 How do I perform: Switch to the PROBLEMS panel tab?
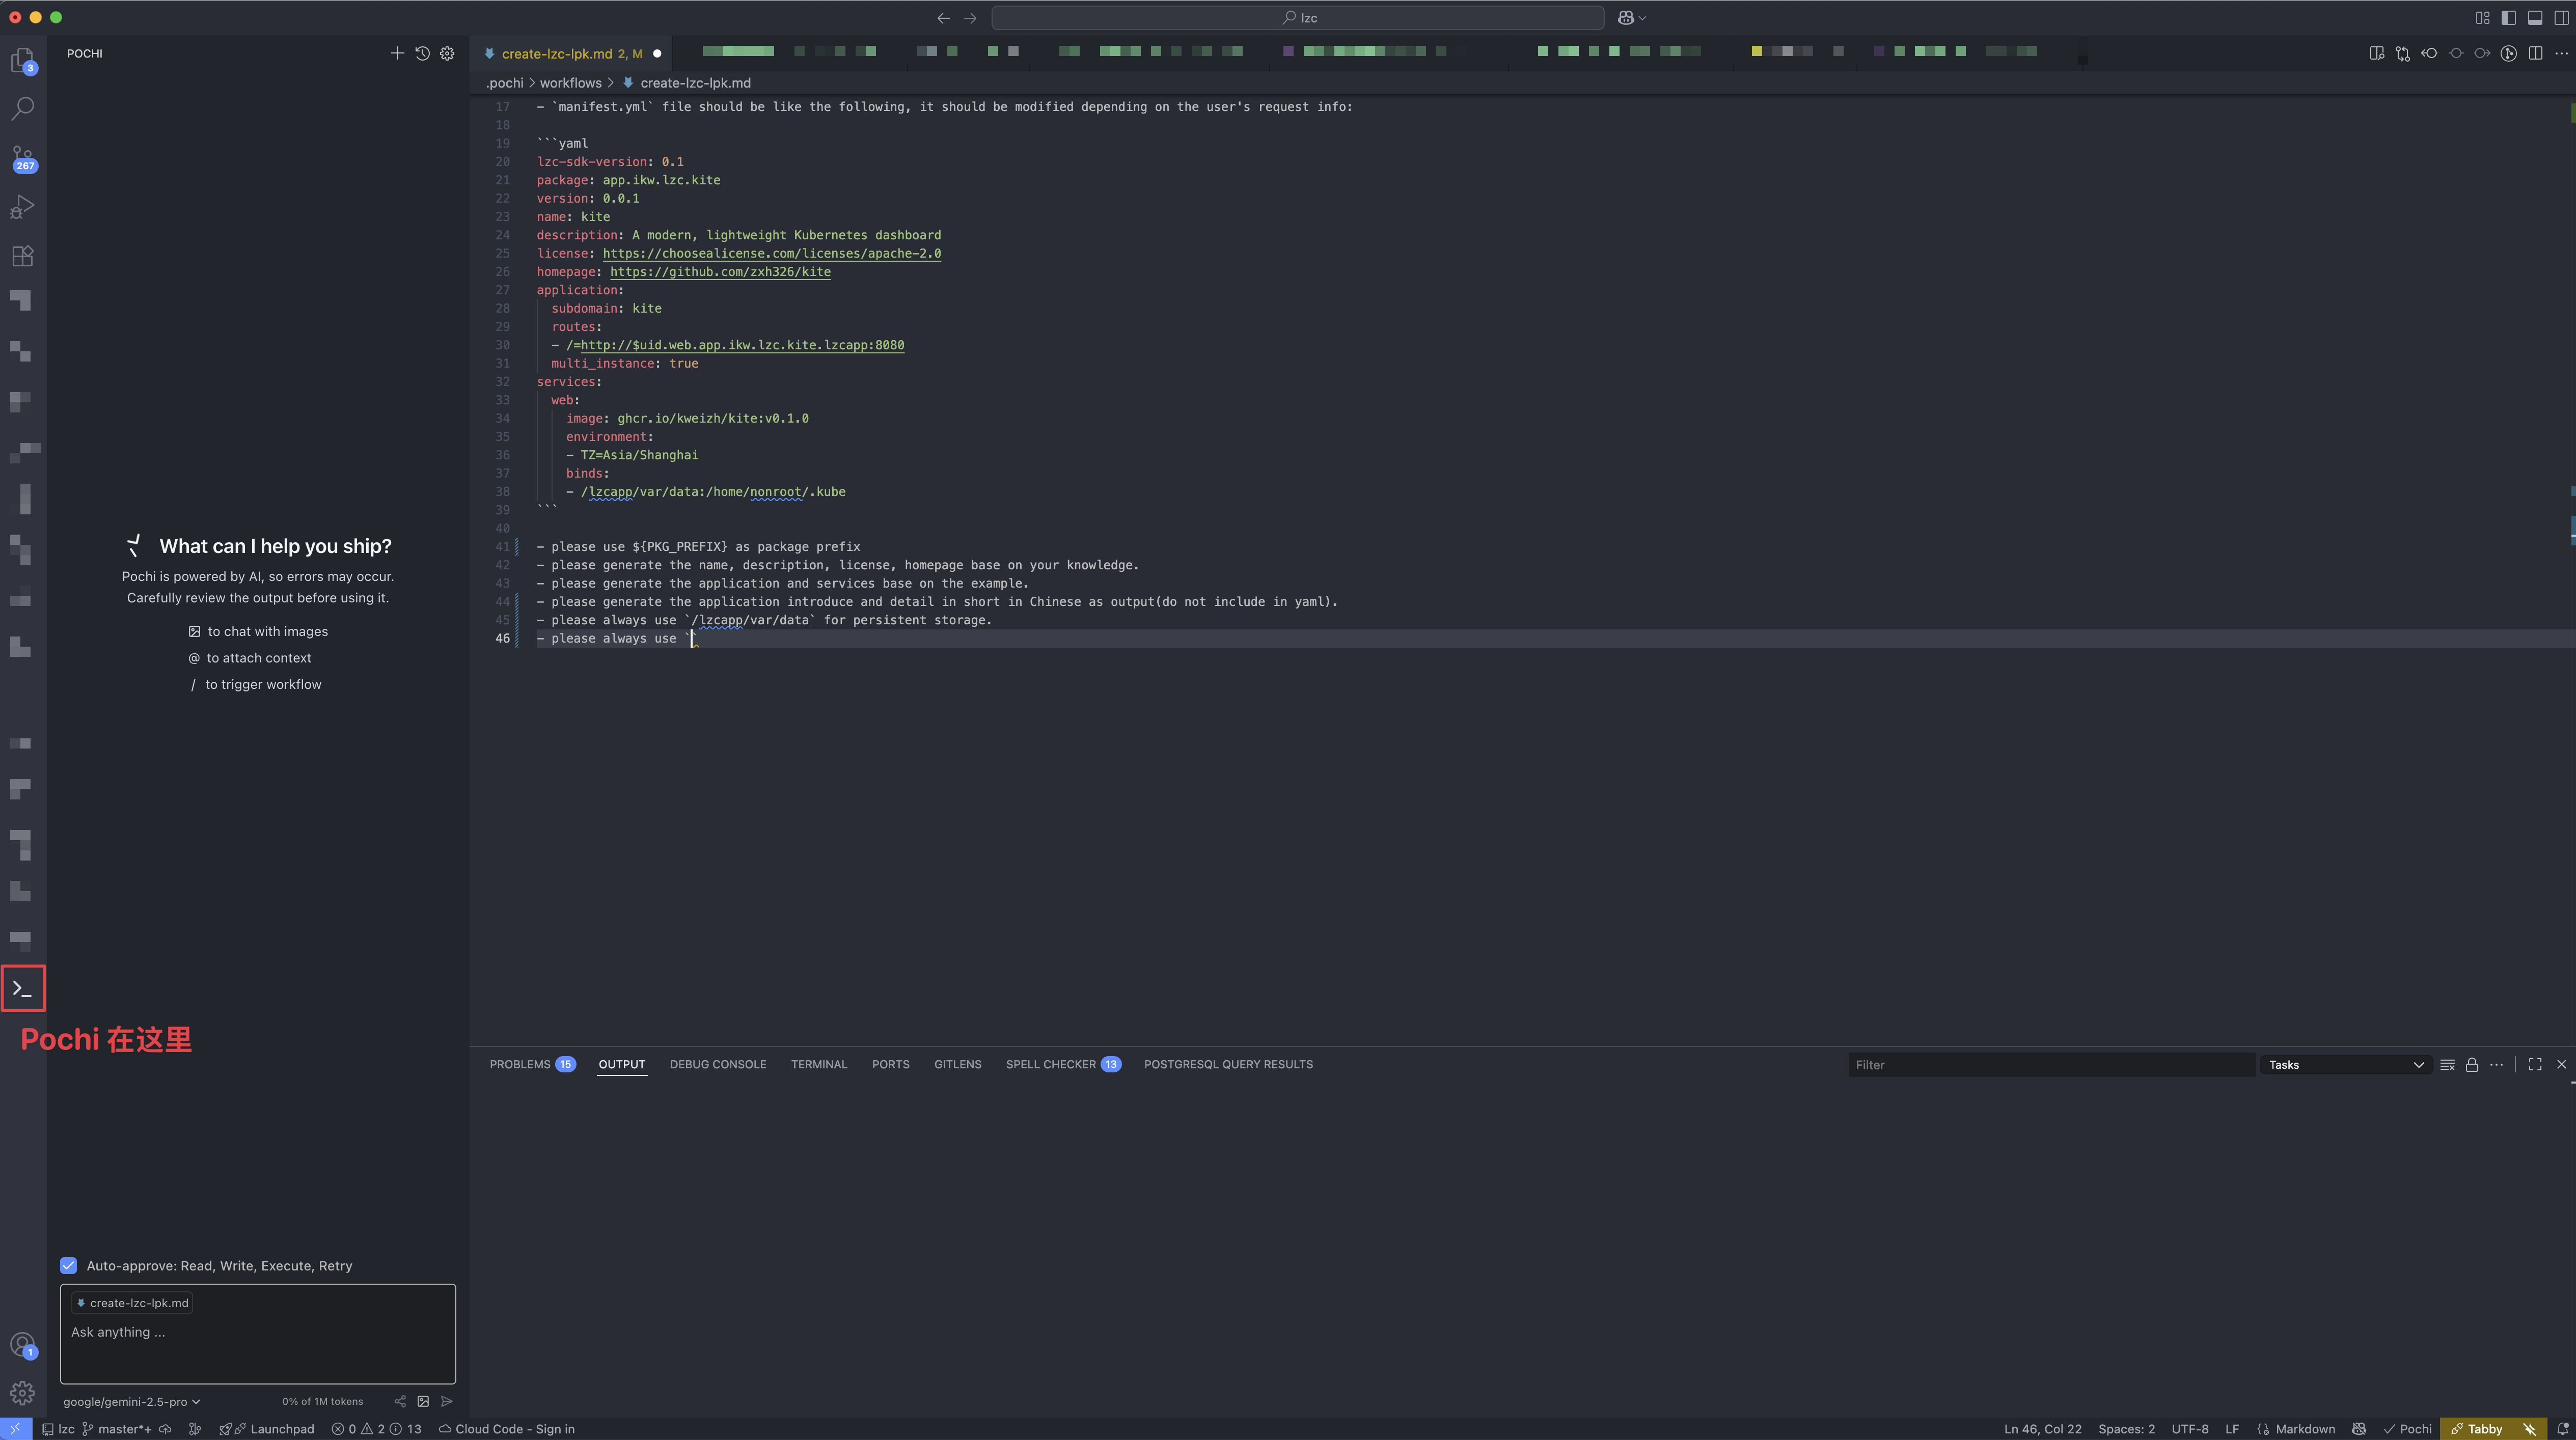[x=532, y=1064]
